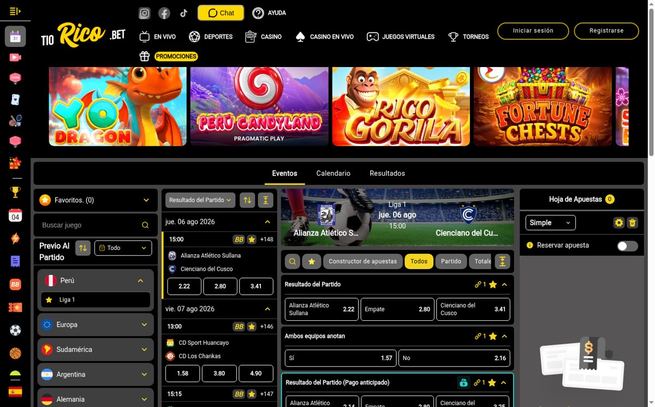
Task: Toggle the Reservar apuesta switch
Action: point(627,246)
